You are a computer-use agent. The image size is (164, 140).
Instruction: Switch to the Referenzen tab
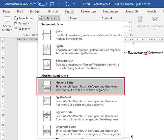(x=88, y=11)
